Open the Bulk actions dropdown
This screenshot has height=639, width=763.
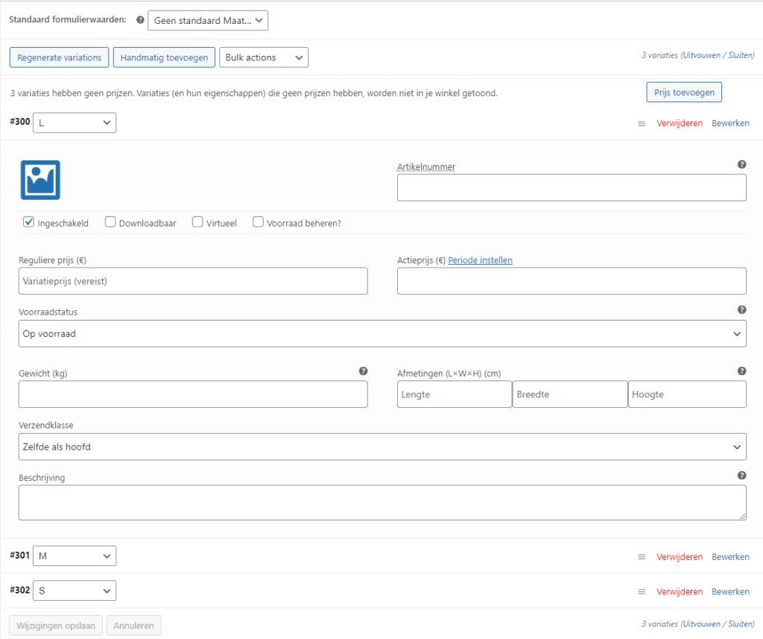264,57
